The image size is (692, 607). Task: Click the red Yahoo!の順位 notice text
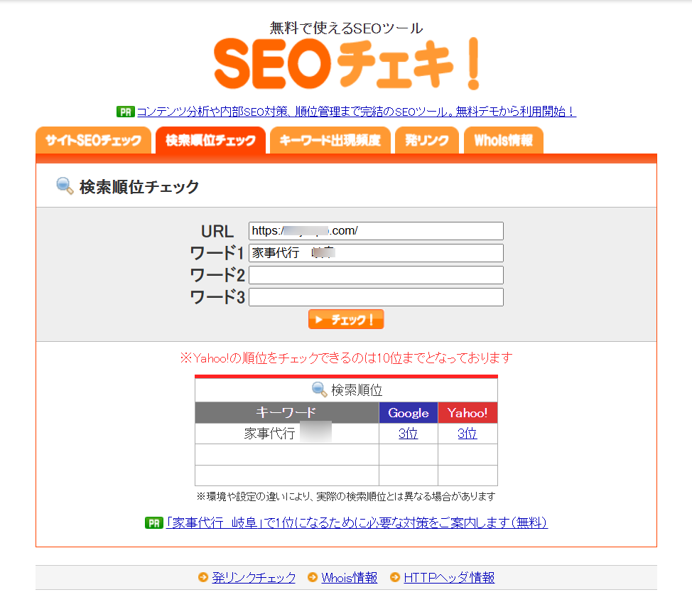(347, 358)
